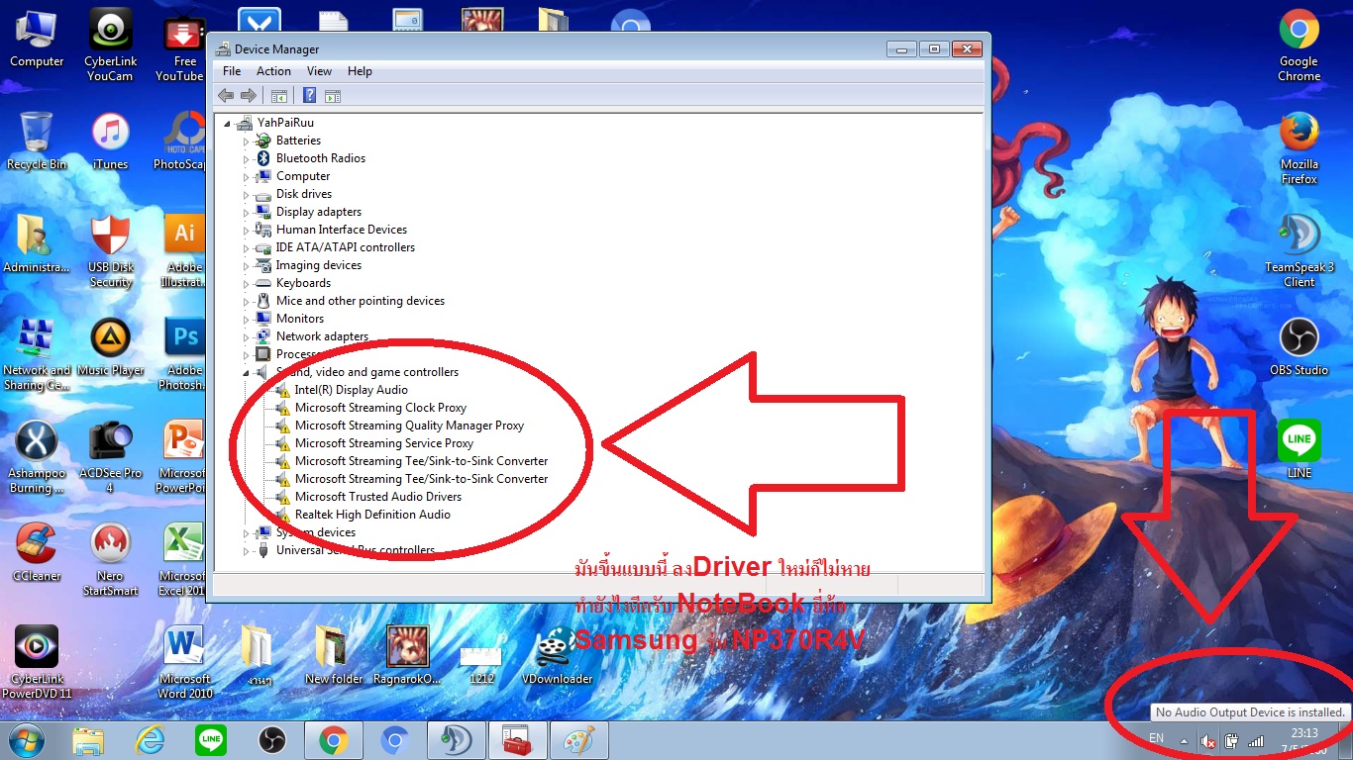Select the TeamSpeak 3 Client desktop icon
1353x760 pixels.
click(x=1299, y=251)
